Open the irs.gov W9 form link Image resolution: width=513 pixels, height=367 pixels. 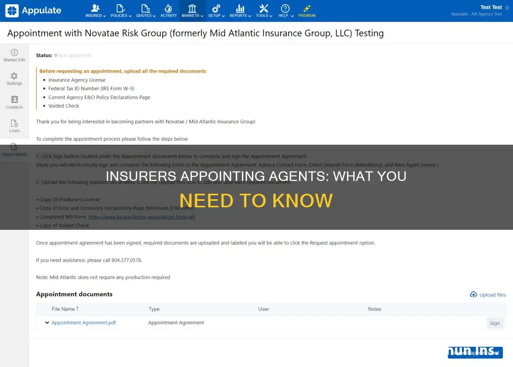click(142, 216)
